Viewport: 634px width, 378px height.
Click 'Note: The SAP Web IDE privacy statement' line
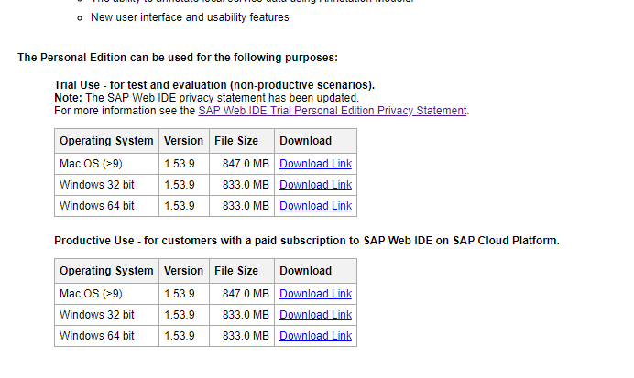[206, 98]
